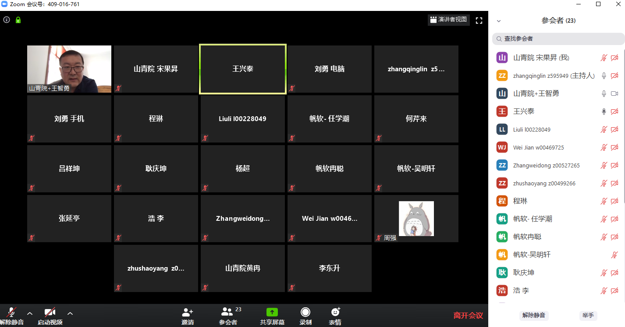The image size is (625, 327).
Task: Open the Reactions (表情) emoji icon
Action: click(335, 312)
